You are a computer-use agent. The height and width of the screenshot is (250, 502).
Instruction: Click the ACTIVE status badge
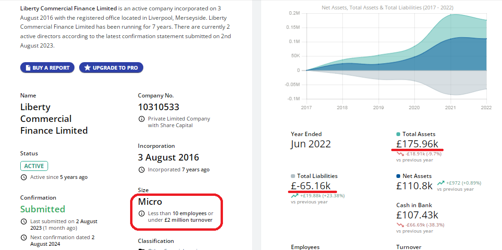34,166
